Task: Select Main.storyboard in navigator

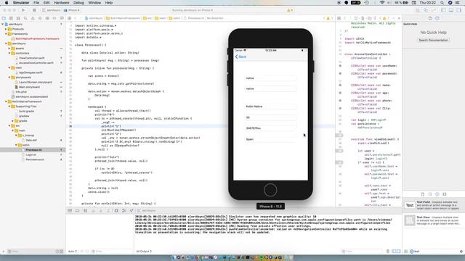Action: 29,87
